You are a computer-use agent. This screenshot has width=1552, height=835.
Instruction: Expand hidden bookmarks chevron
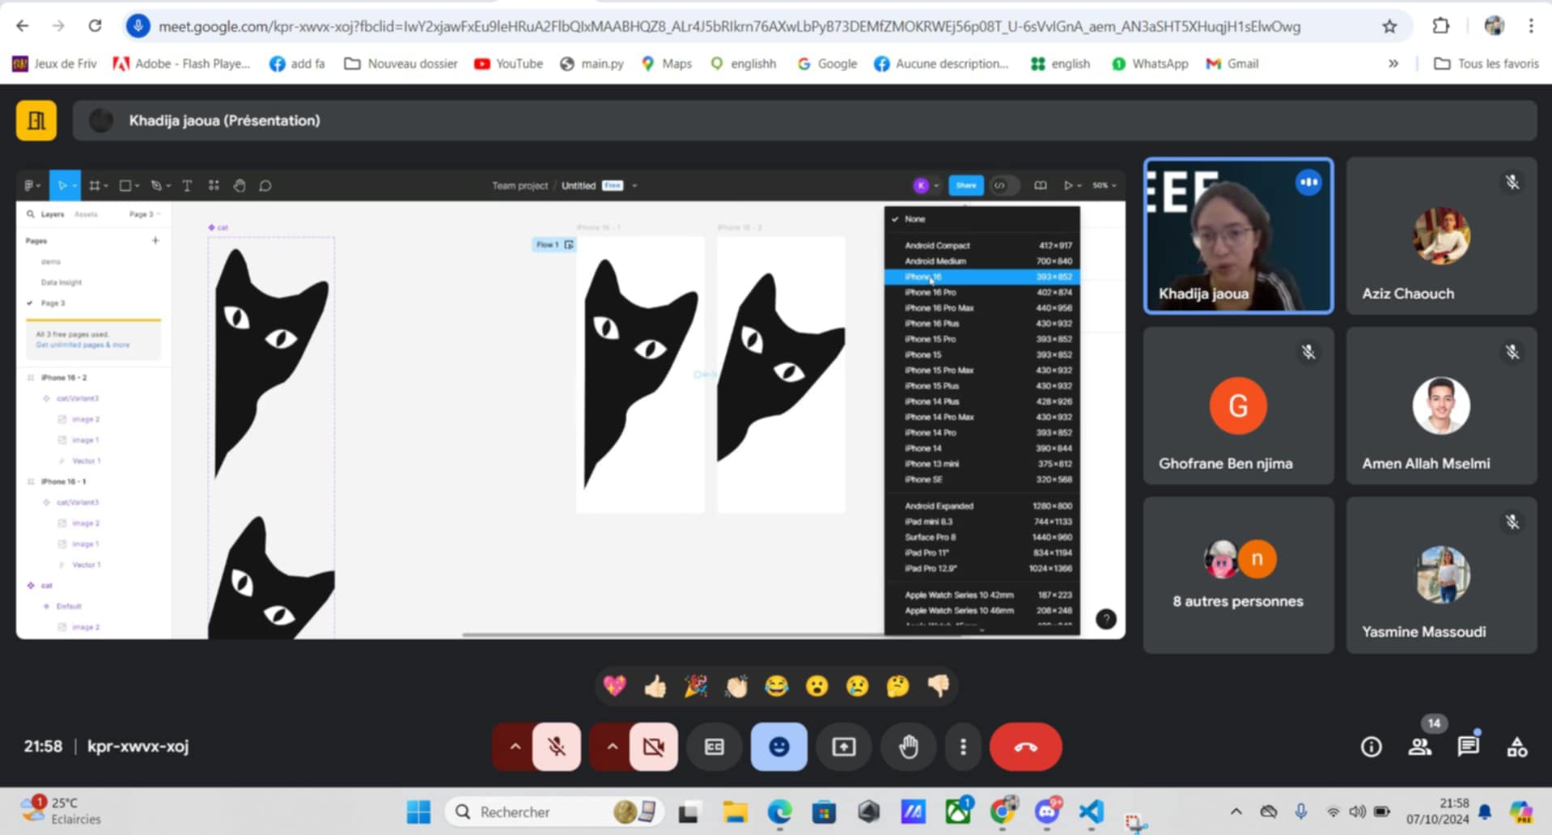click(x=1393, y=63)
